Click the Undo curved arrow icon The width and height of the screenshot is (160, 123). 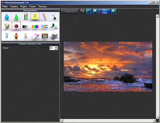tap(82, 11)
